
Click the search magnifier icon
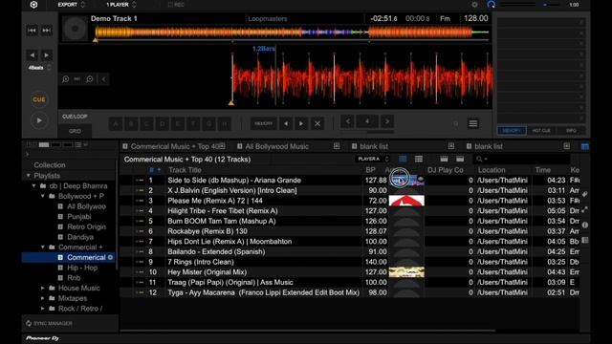coord(479,159)
